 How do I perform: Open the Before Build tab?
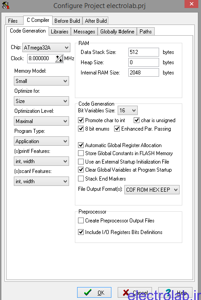click(x=67, y=21)
